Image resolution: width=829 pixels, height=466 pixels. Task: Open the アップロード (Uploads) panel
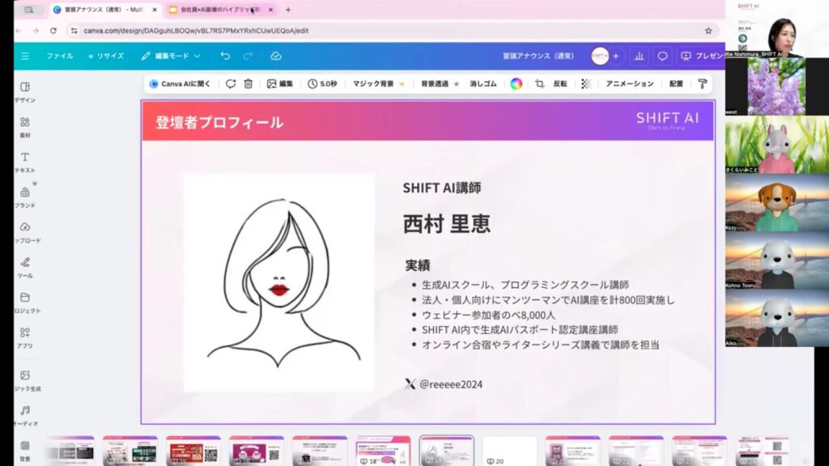pos(24,231)
